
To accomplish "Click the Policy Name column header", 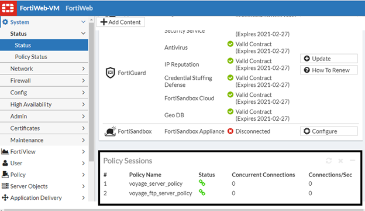I will [145, 175].
